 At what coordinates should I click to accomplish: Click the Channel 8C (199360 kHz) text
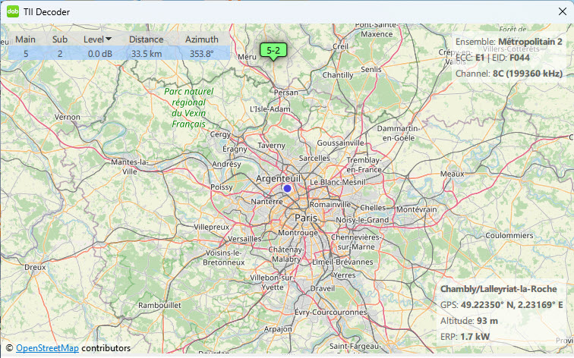tap(509, 74)
